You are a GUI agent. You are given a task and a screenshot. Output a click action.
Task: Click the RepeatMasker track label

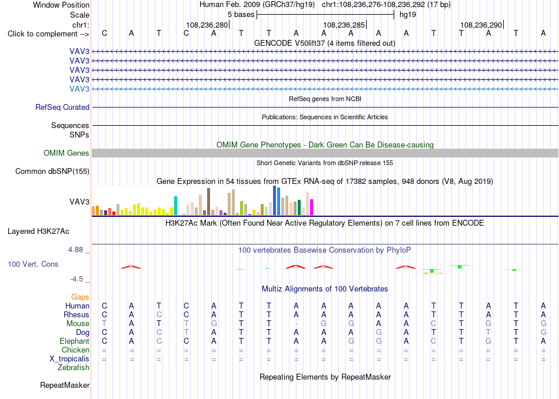coord(65,385)
